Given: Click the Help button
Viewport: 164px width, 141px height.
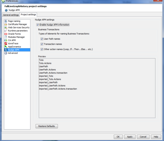Looking at the screenshot, I should point(156,137).
